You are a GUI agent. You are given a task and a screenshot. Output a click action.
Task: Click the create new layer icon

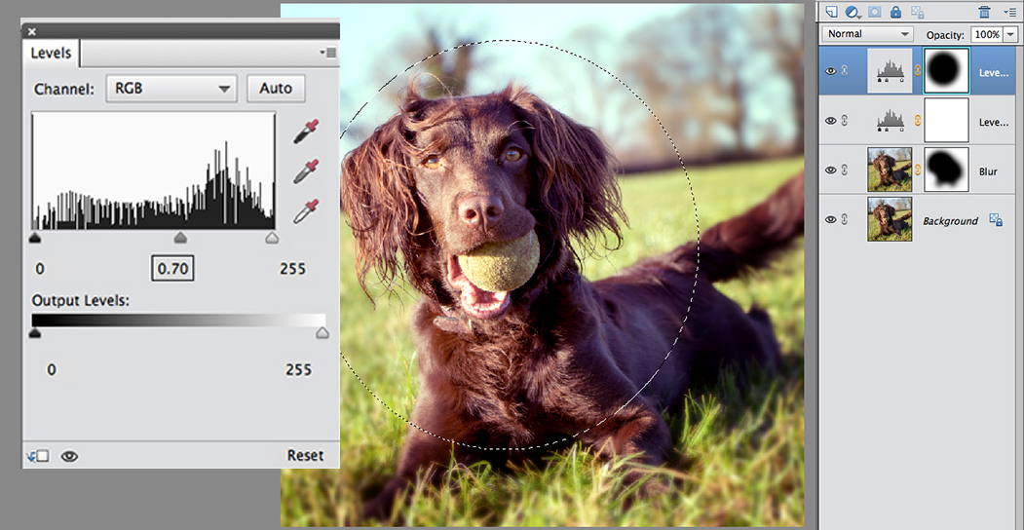(832, 12)
